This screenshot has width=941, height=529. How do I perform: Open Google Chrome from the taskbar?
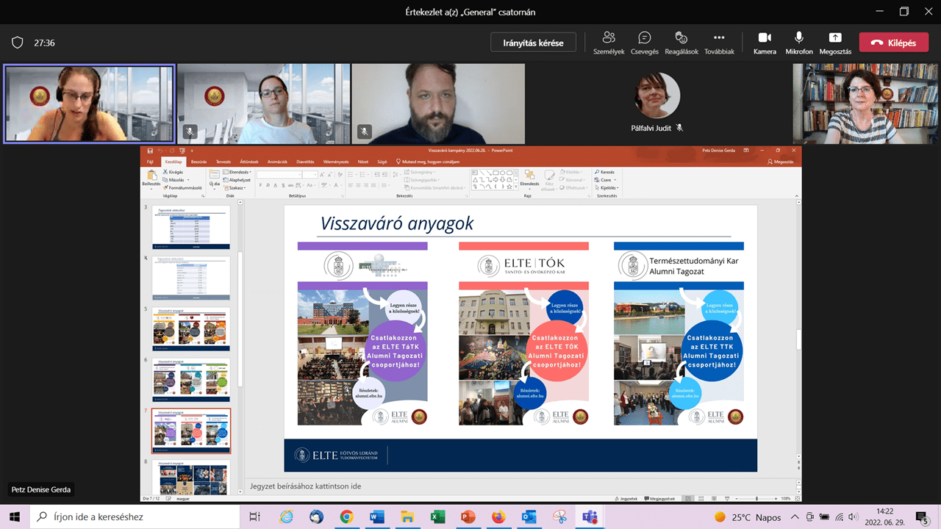click(346, 517)
